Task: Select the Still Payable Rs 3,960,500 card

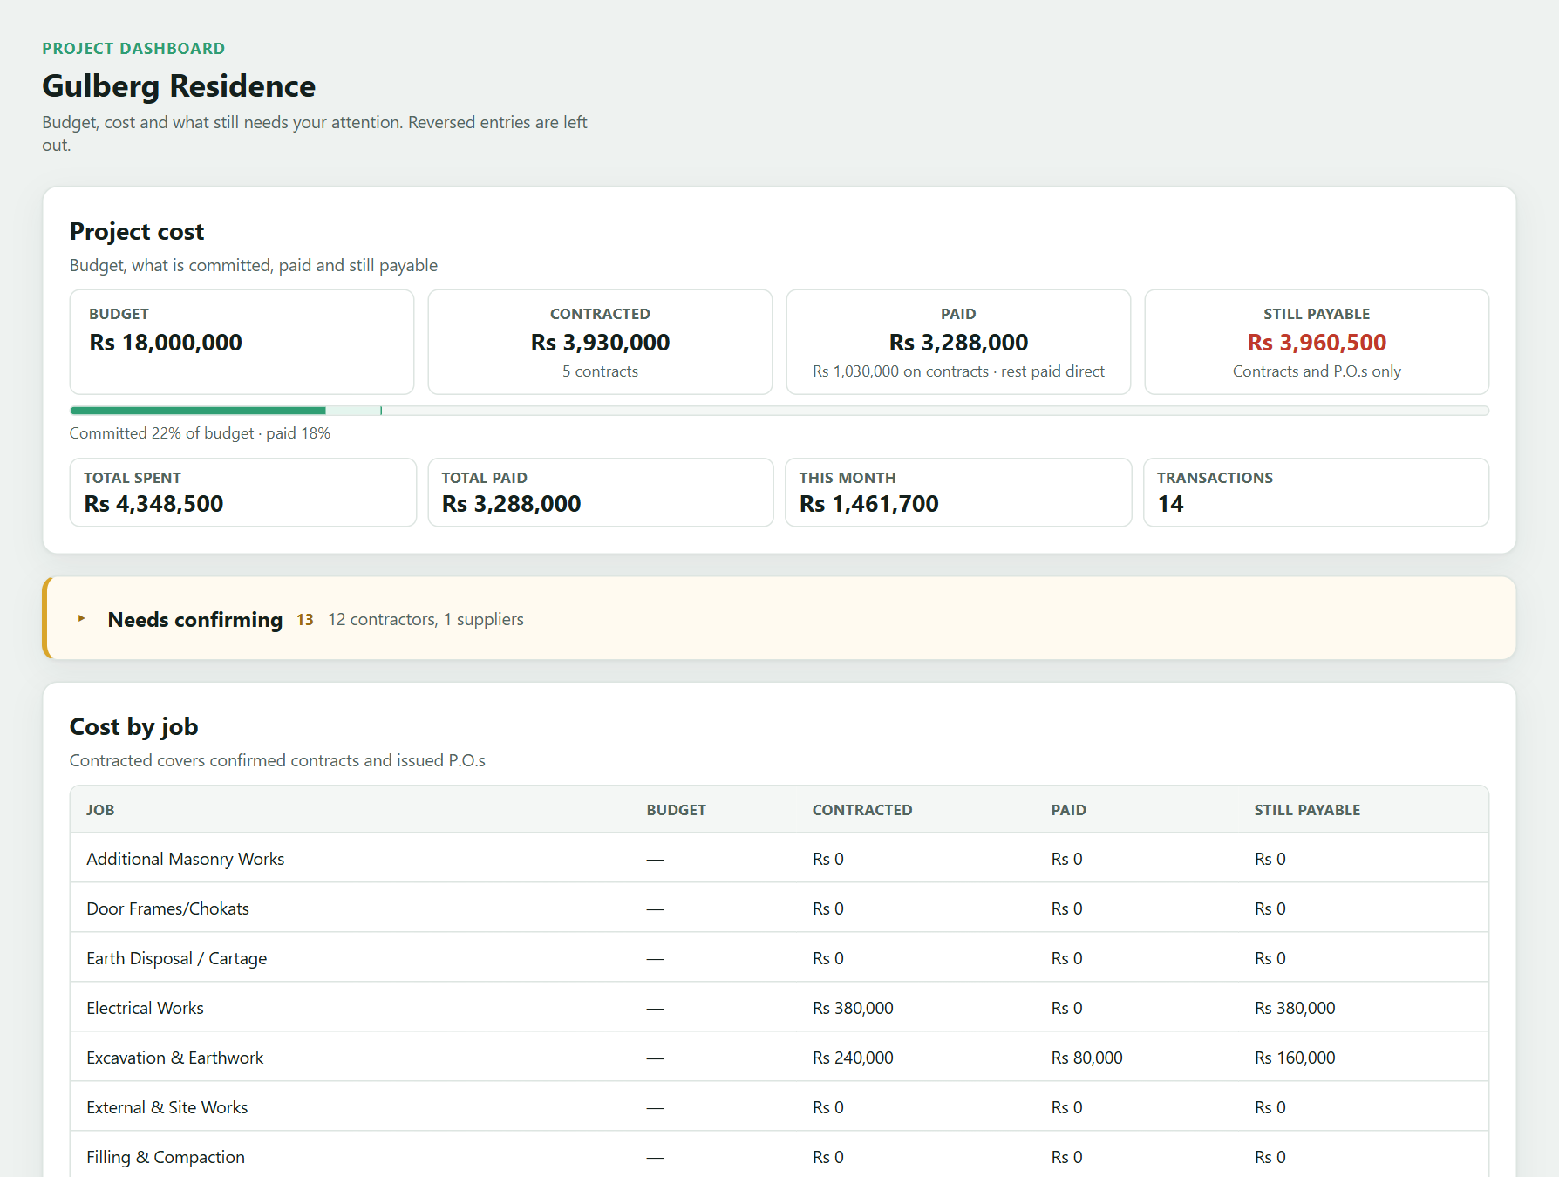Action: [1317, 342]
